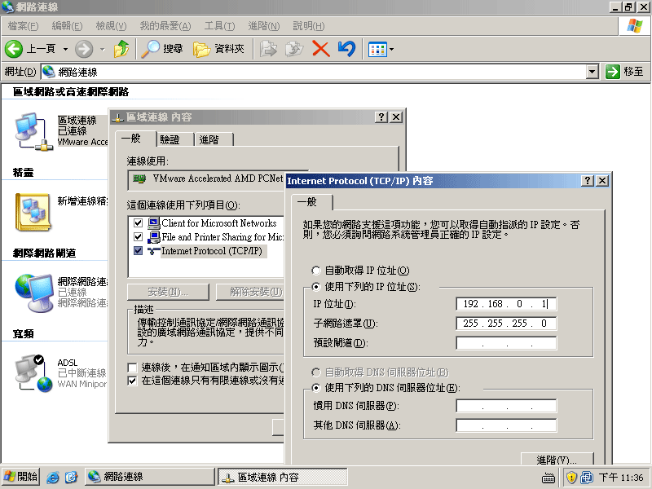Click the 進階(V)... button in TCP/IP dialog
The height and width of the screenshot is (489, 652).
(557, 459)
